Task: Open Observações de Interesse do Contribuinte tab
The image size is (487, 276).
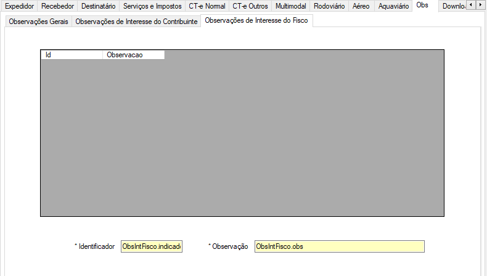Action: coord(136,22)
